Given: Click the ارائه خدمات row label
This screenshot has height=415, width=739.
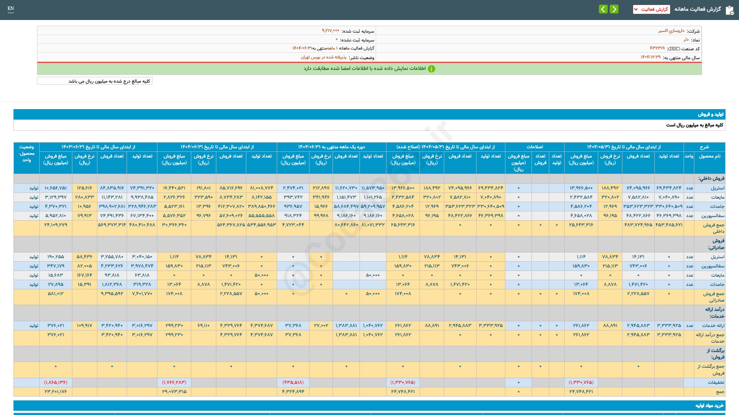Looking at the screenshot, I should (x=713, y=325).
